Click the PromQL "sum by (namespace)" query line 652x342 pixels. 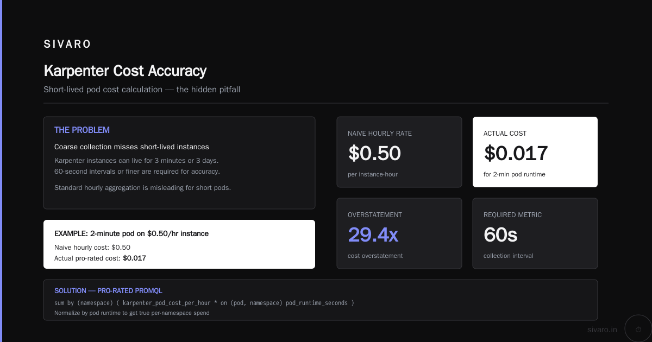tap(204, 303)
